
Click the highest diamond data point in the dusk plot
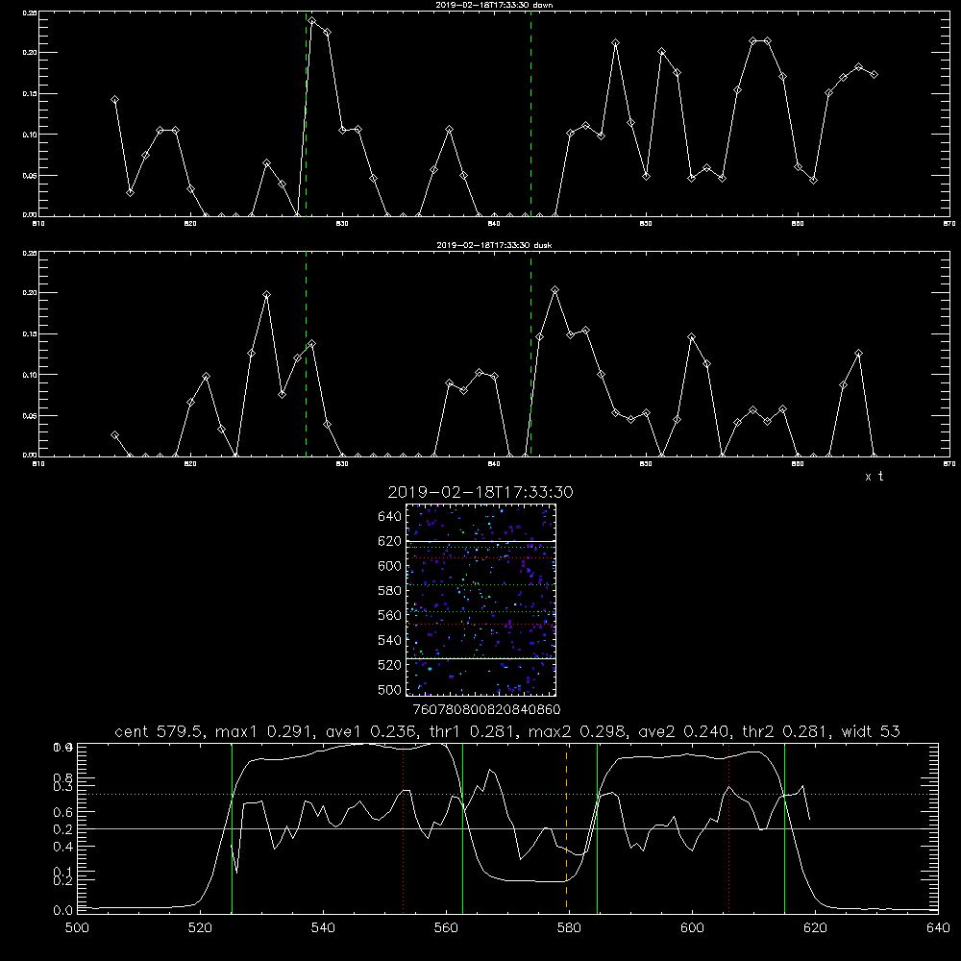554,290
